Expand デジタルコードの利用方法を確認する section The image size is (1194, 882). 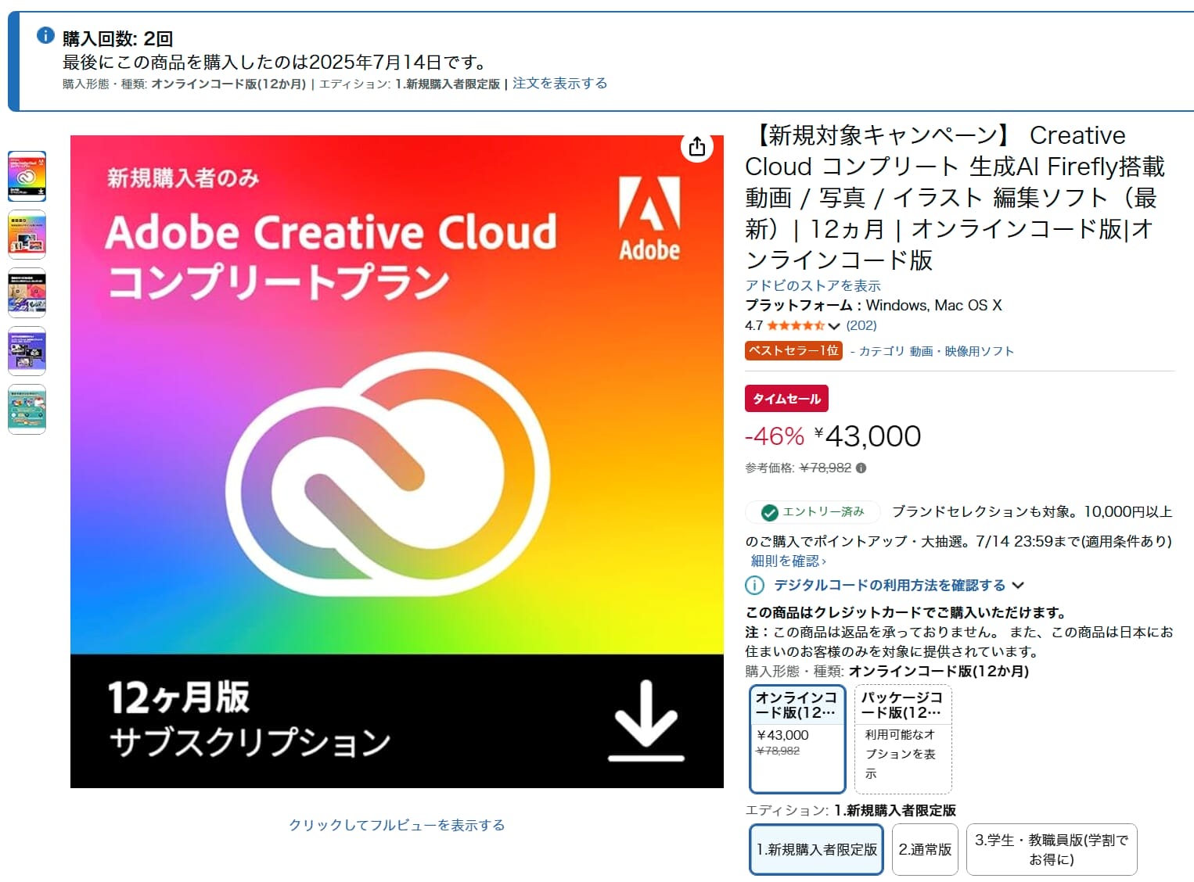[898, 585]
